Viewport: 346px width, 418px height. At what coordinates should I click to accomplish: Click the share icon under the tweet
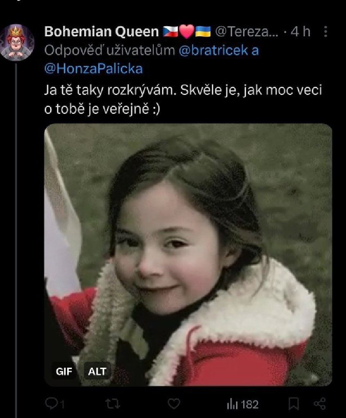pyautogui.click(x=319, y=404)
